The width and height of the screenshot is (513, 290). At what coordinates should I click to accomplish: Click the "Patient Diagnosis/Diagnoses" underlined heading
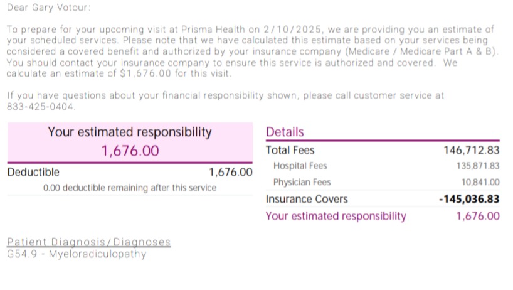(x=88, y=242)
